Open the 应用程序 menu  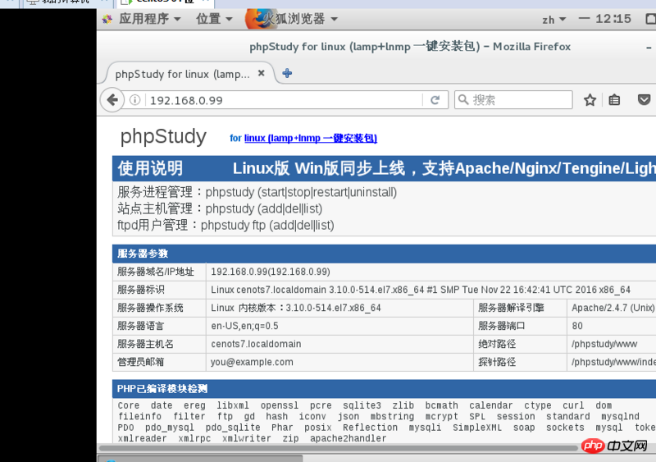[x=149, y=19]
